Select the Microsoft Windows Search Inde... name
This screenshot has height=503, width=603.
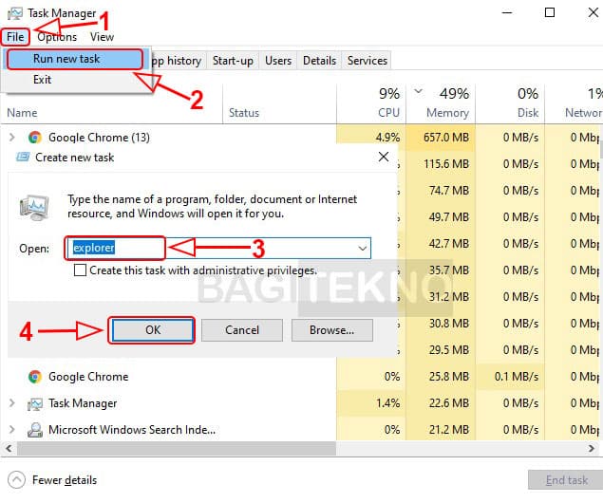click(x=132, y=430)
